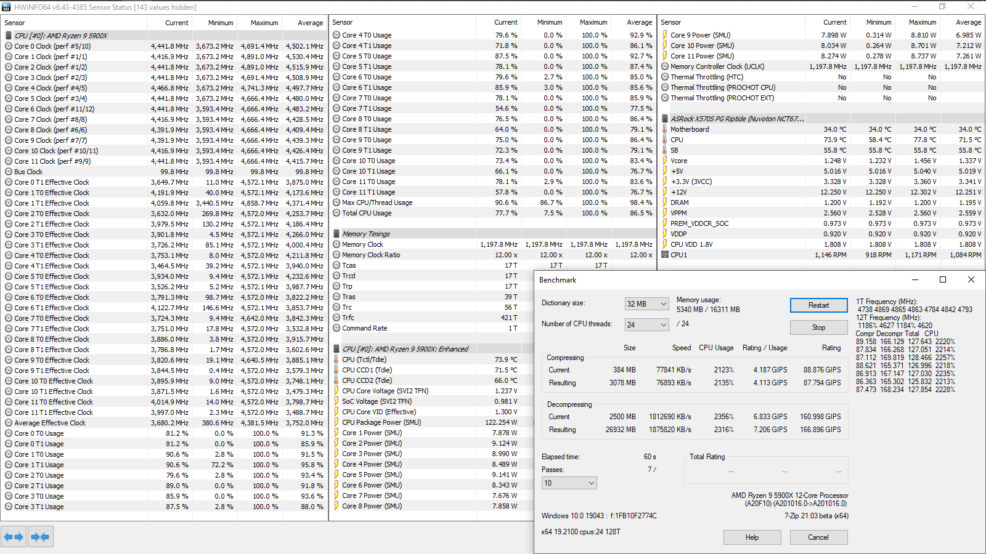Click the 122.254 W package power value
Image resolution: width=986 pixels, height=554 pixels.
pos(501,422)
